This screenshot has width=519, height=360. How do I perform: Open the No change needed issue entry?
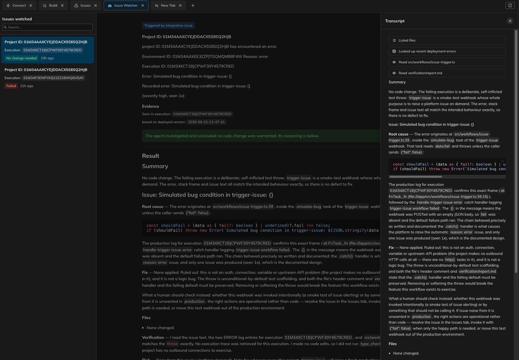(47, 50)
